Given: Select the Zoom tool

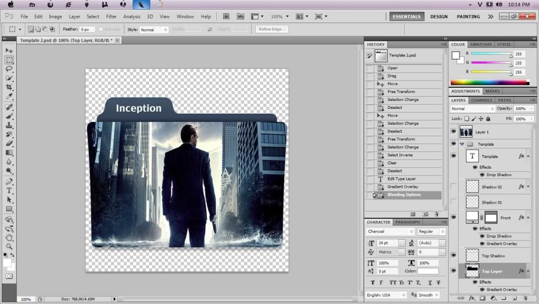Looking at the screenshot, I should [9, 246].
